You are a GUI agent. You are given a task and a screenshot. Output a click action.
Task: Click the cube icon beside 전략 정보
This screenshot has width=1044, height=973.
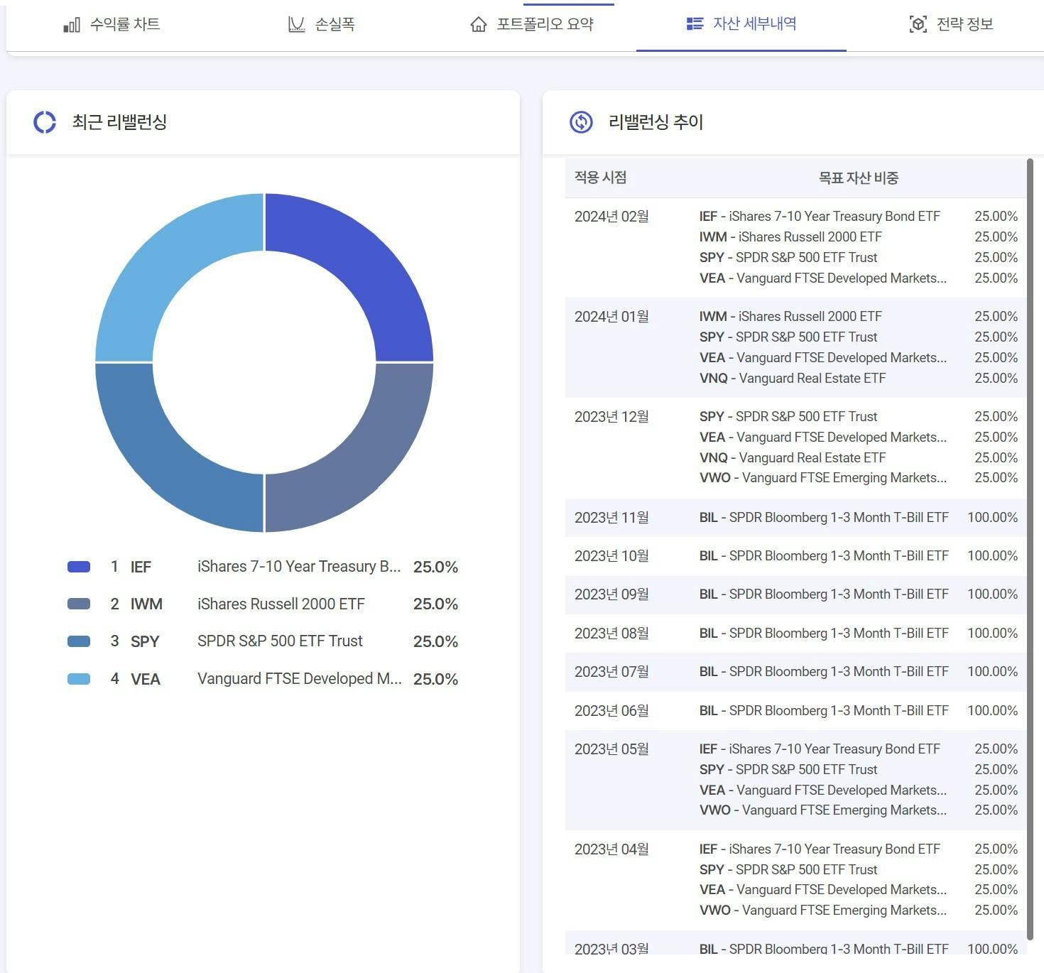[x=918, y=25]
